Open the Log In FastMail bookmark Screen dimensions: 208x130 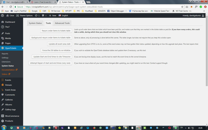click(x=19, y=11)
